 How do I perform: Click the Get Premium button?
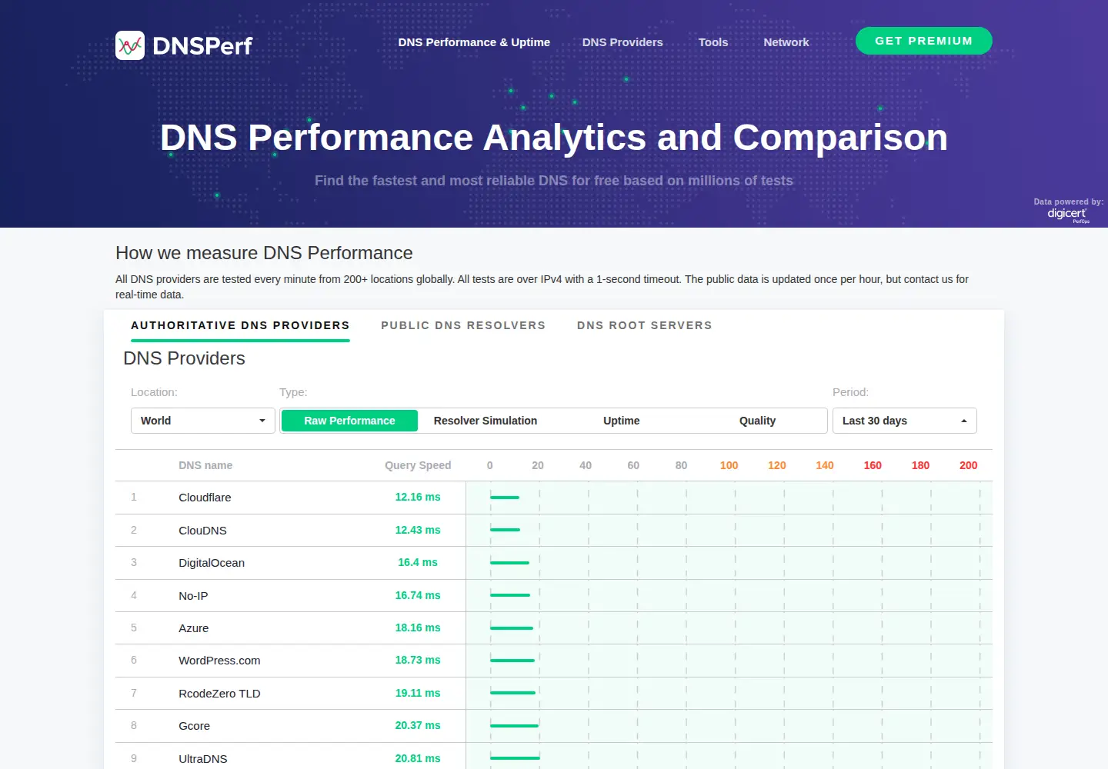click(x=923, y=41)
